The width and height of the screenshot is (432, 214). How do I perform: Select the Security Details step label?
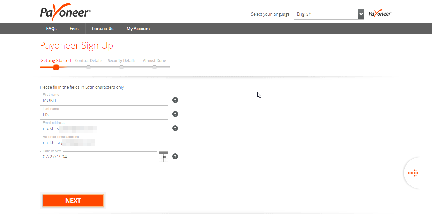click(x=121, y=60)
